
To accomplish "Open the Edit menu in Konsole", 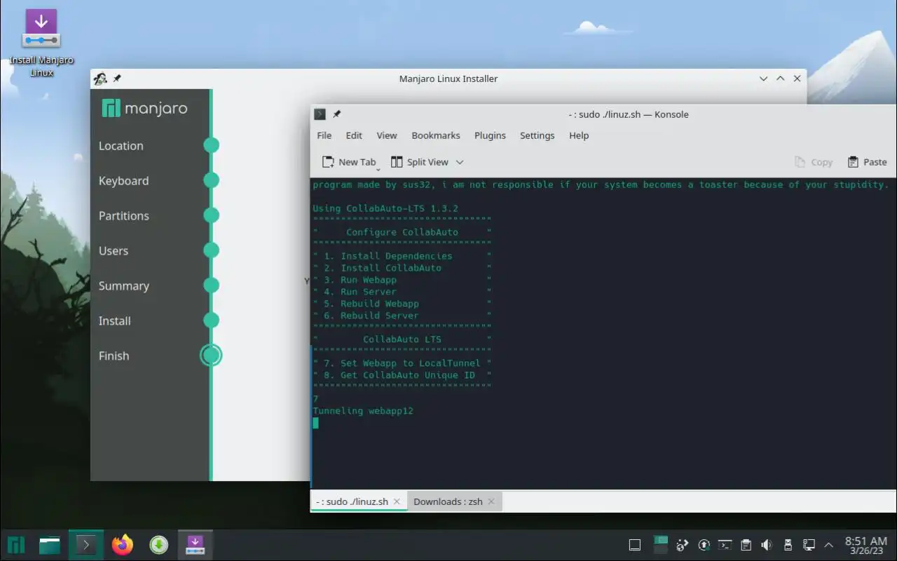I will (354, 135).
